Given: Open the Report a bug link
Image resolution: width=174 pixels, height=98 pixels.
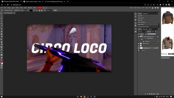Looking at the screenshot, I should (137, 8).
